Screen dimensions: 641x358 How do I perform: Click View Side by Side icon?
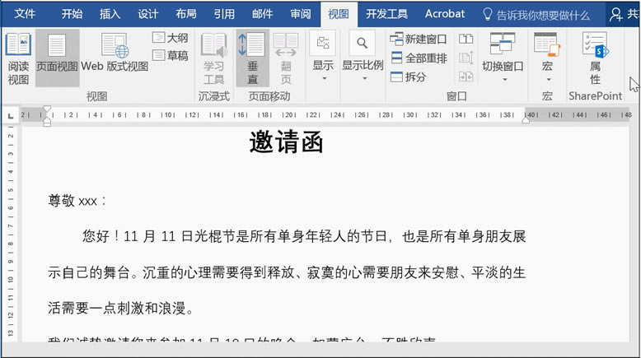(466, 40)
